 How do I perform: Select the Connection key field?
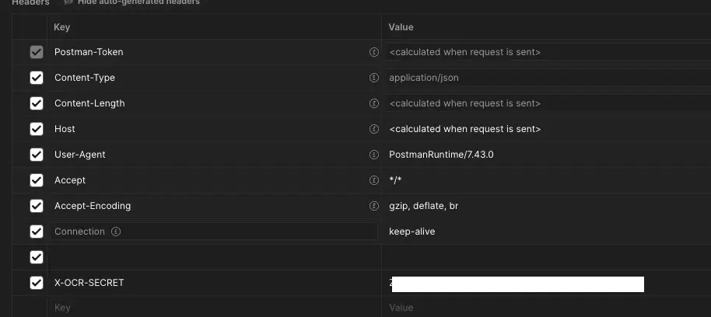click(214, 232)
